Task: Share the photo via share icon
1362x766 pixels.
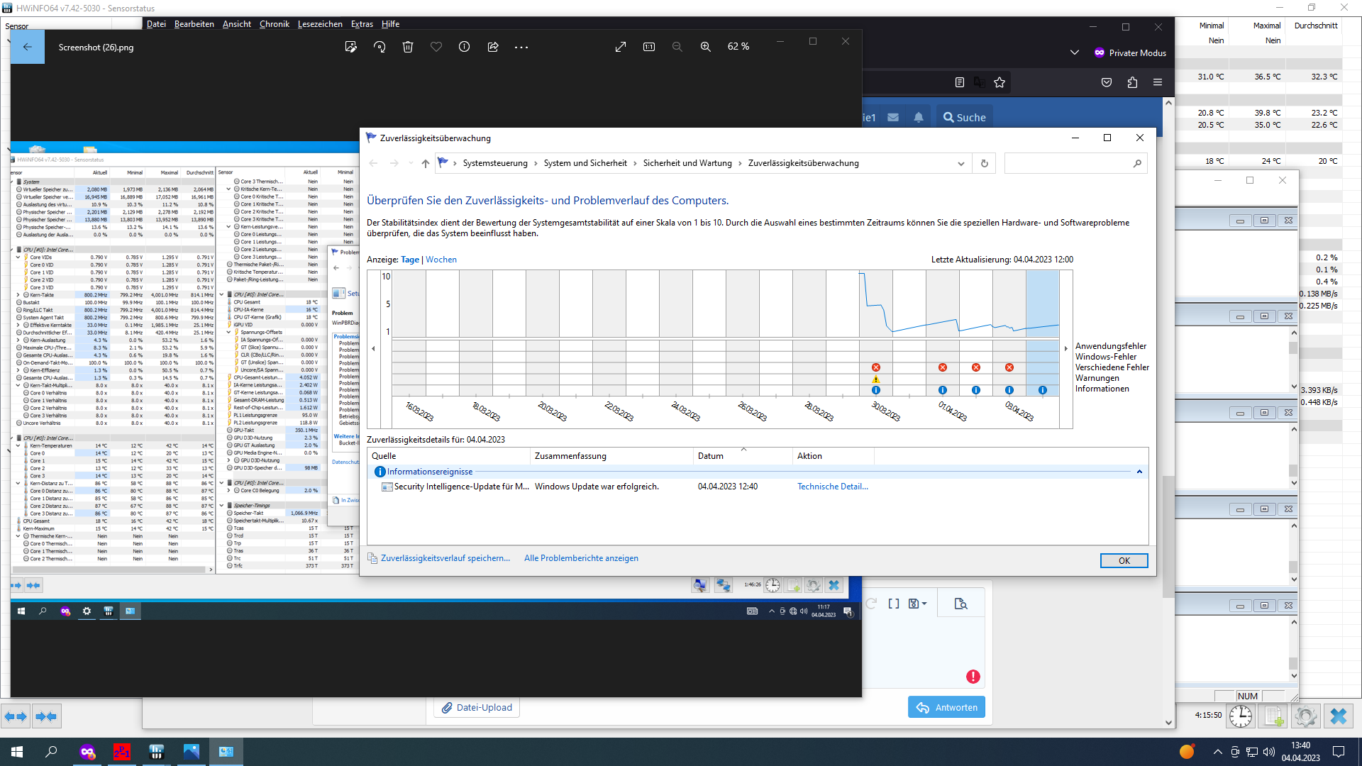Action: 493,47
